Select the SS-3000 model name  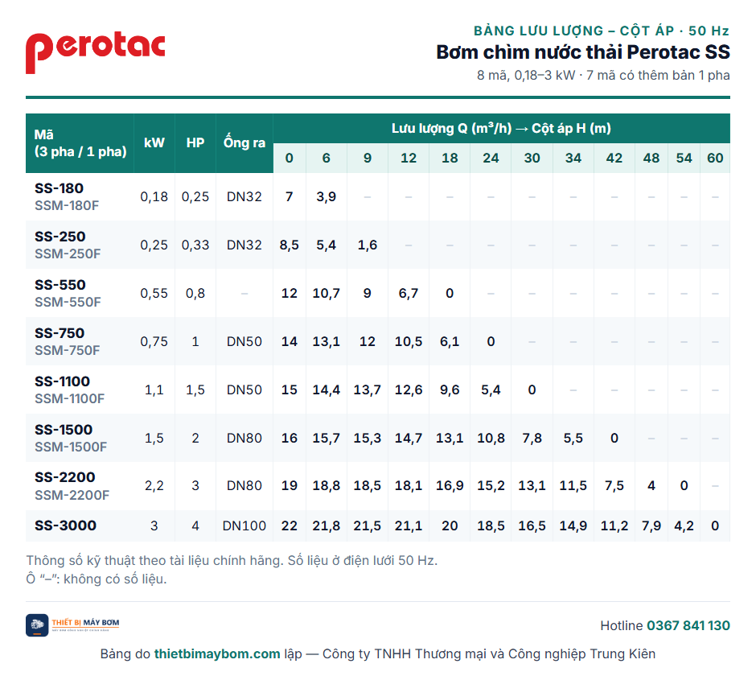tap(65, 526)
